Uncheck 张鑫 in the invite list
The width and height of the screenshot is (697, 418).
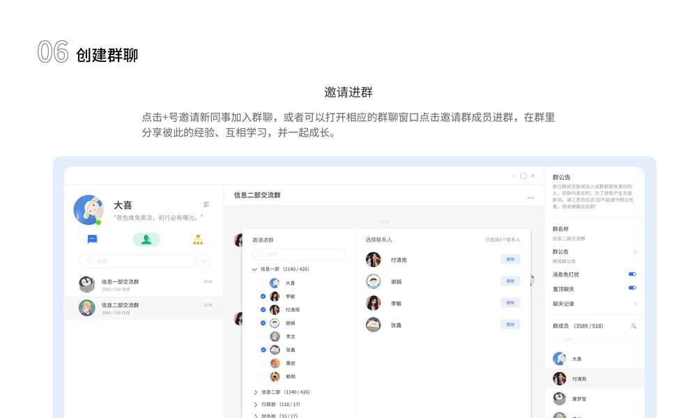point(263,350)
